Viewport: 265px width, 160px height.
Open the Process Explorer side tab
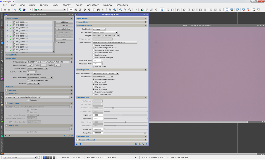click(x=2, y=54)
